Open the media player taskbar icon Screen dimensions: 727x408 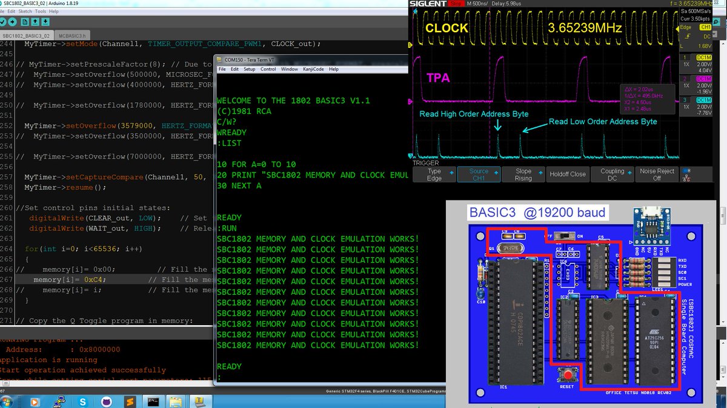pos(35,402)
